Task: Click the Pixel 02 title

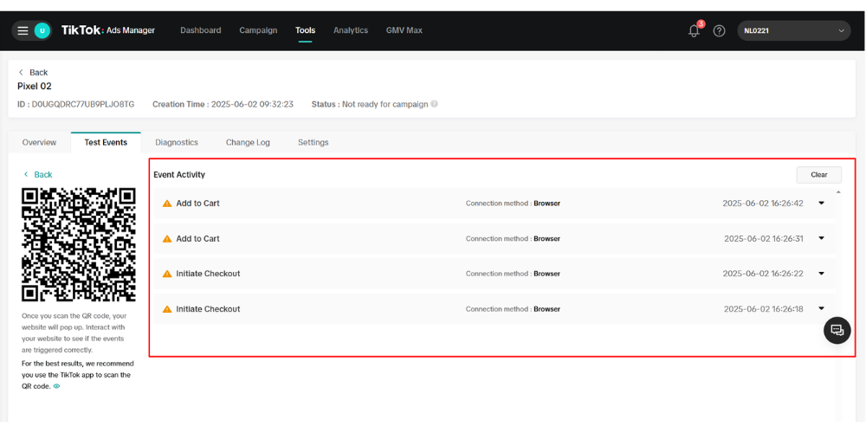Action: pos(35,86)
